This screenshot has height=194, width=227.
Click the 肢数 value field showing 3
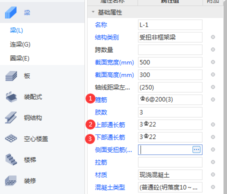170,112
